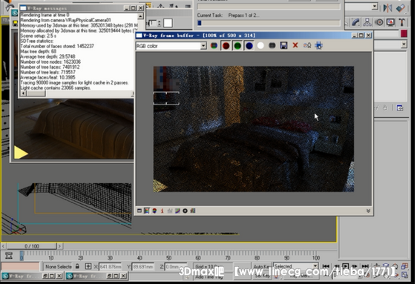Viewport: 417px width, 284px height.
Task: Open the Mirror tool in main toolbar
Action: 387,8
